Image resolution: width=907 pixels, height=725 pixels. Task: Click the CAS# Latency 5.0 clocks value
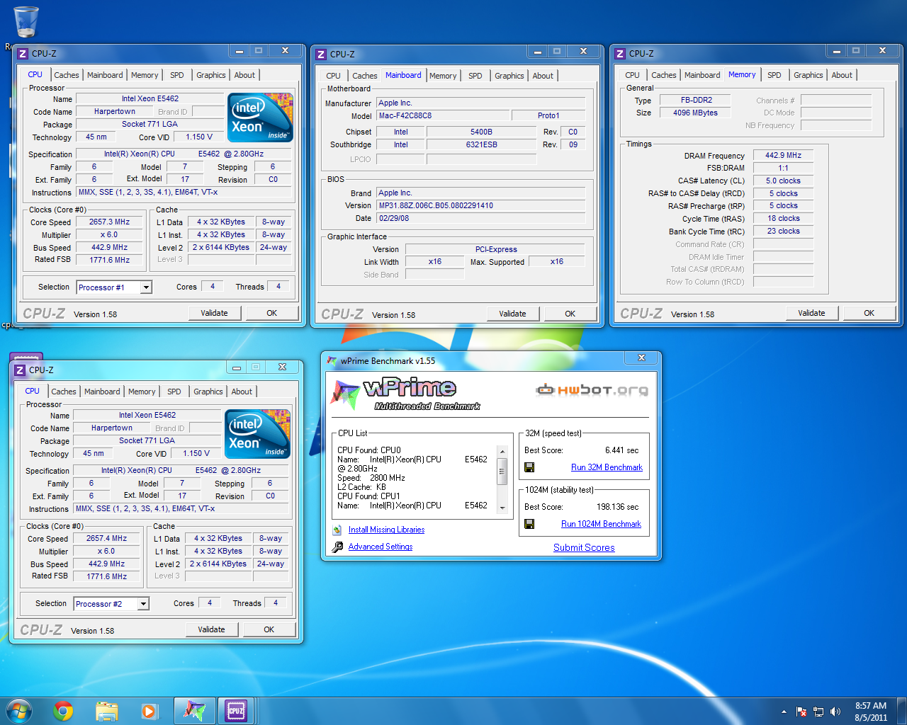pos(783,181)
